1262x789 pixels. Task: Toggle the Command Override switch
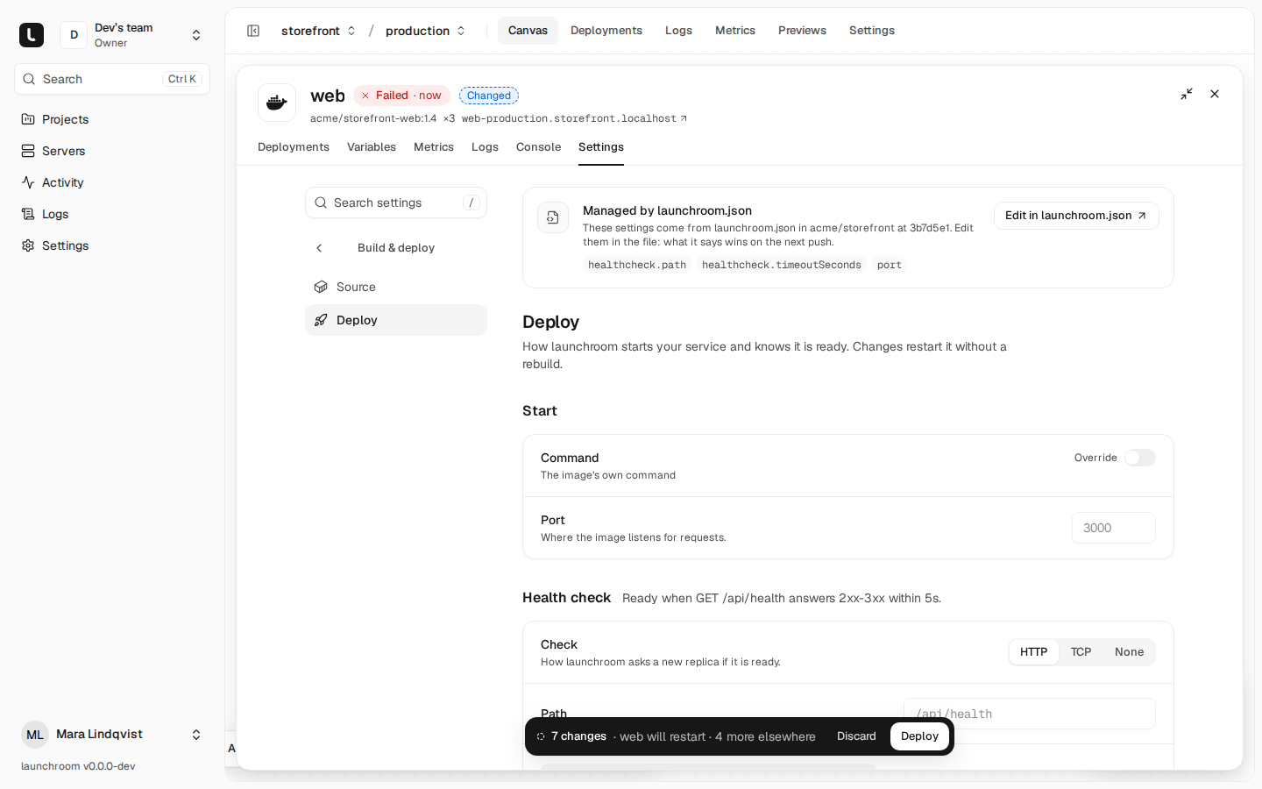[1140, 458]
